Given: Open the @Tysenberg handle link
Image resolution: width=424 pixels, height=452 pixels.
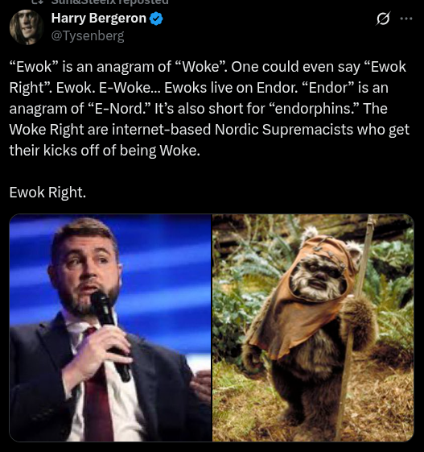Looking at the screenshot, I should [88, 35].
